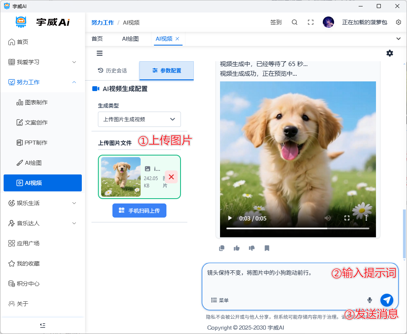Copy the response with copy icon

pos(222,248)
